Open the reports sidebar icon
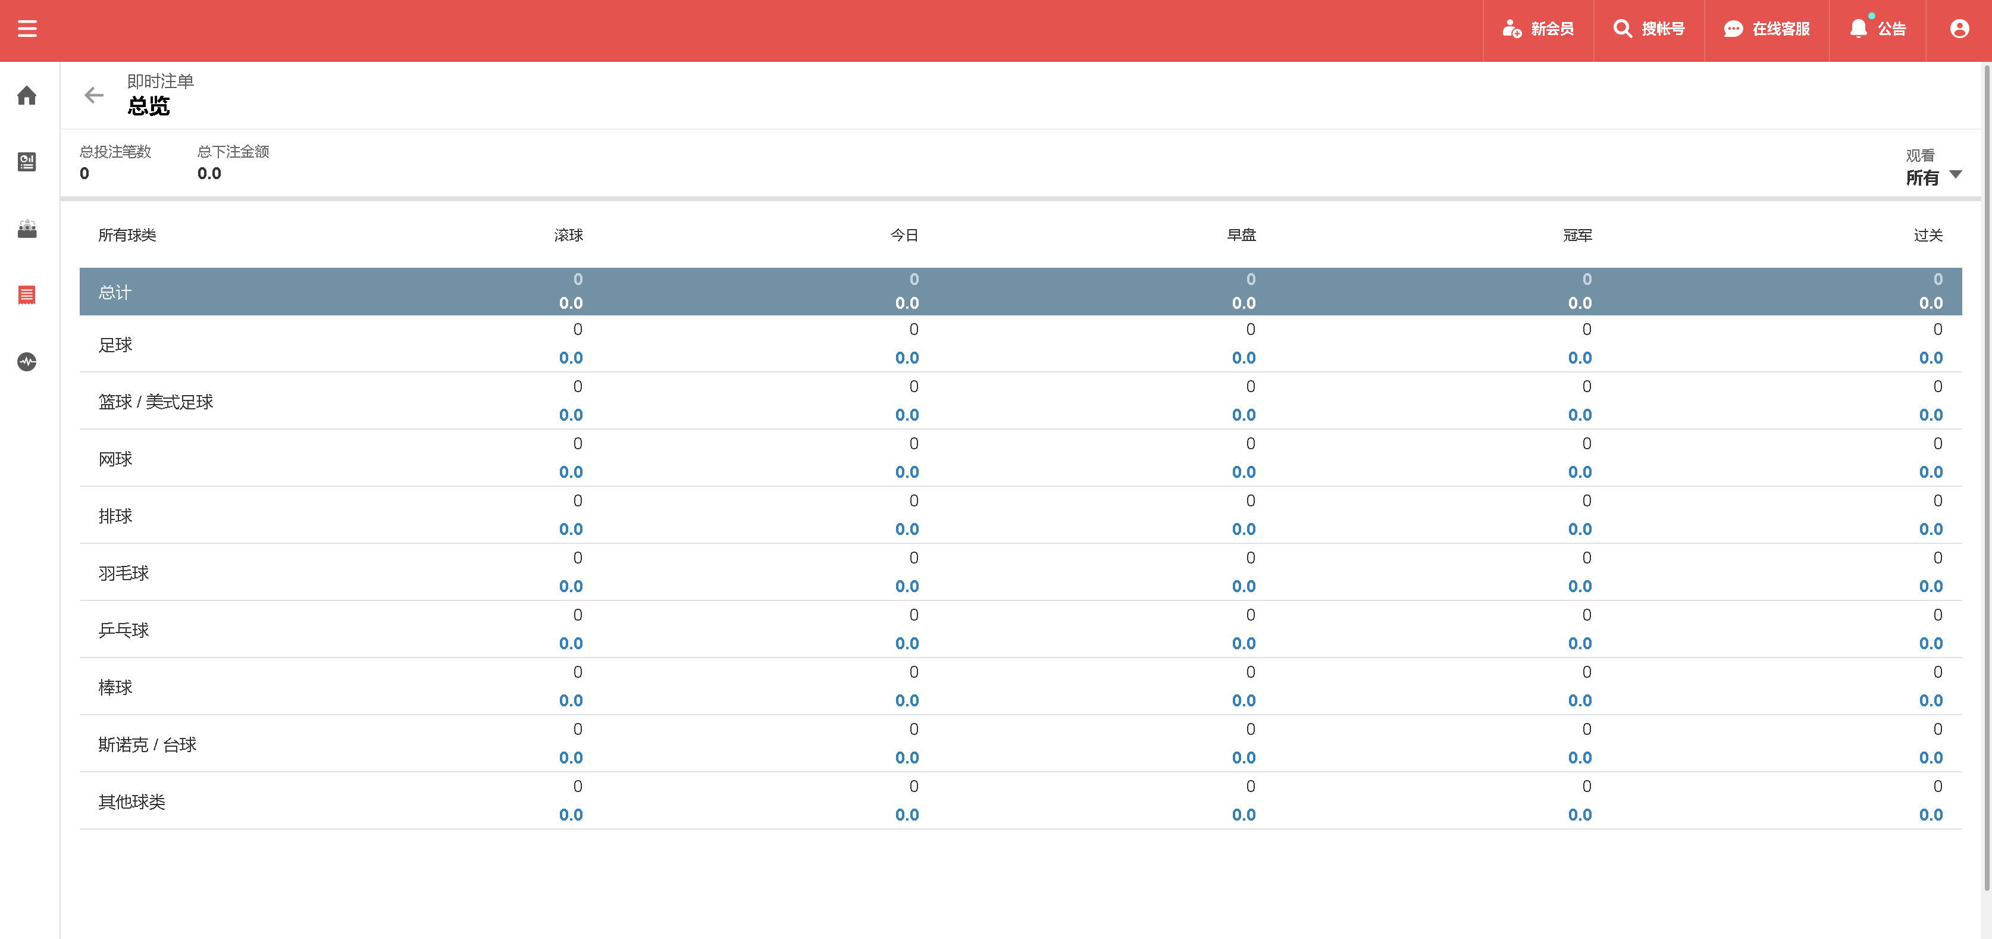Image resolution: width=1992 pixels, height=939 pixels. click(x=27, y=162)
